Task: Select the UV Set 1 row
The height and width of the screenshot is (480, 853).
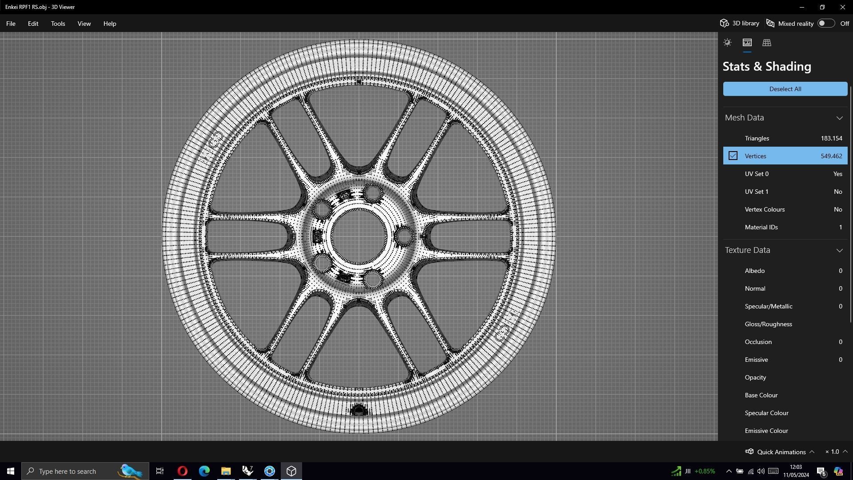Action: tap(785, 192)
